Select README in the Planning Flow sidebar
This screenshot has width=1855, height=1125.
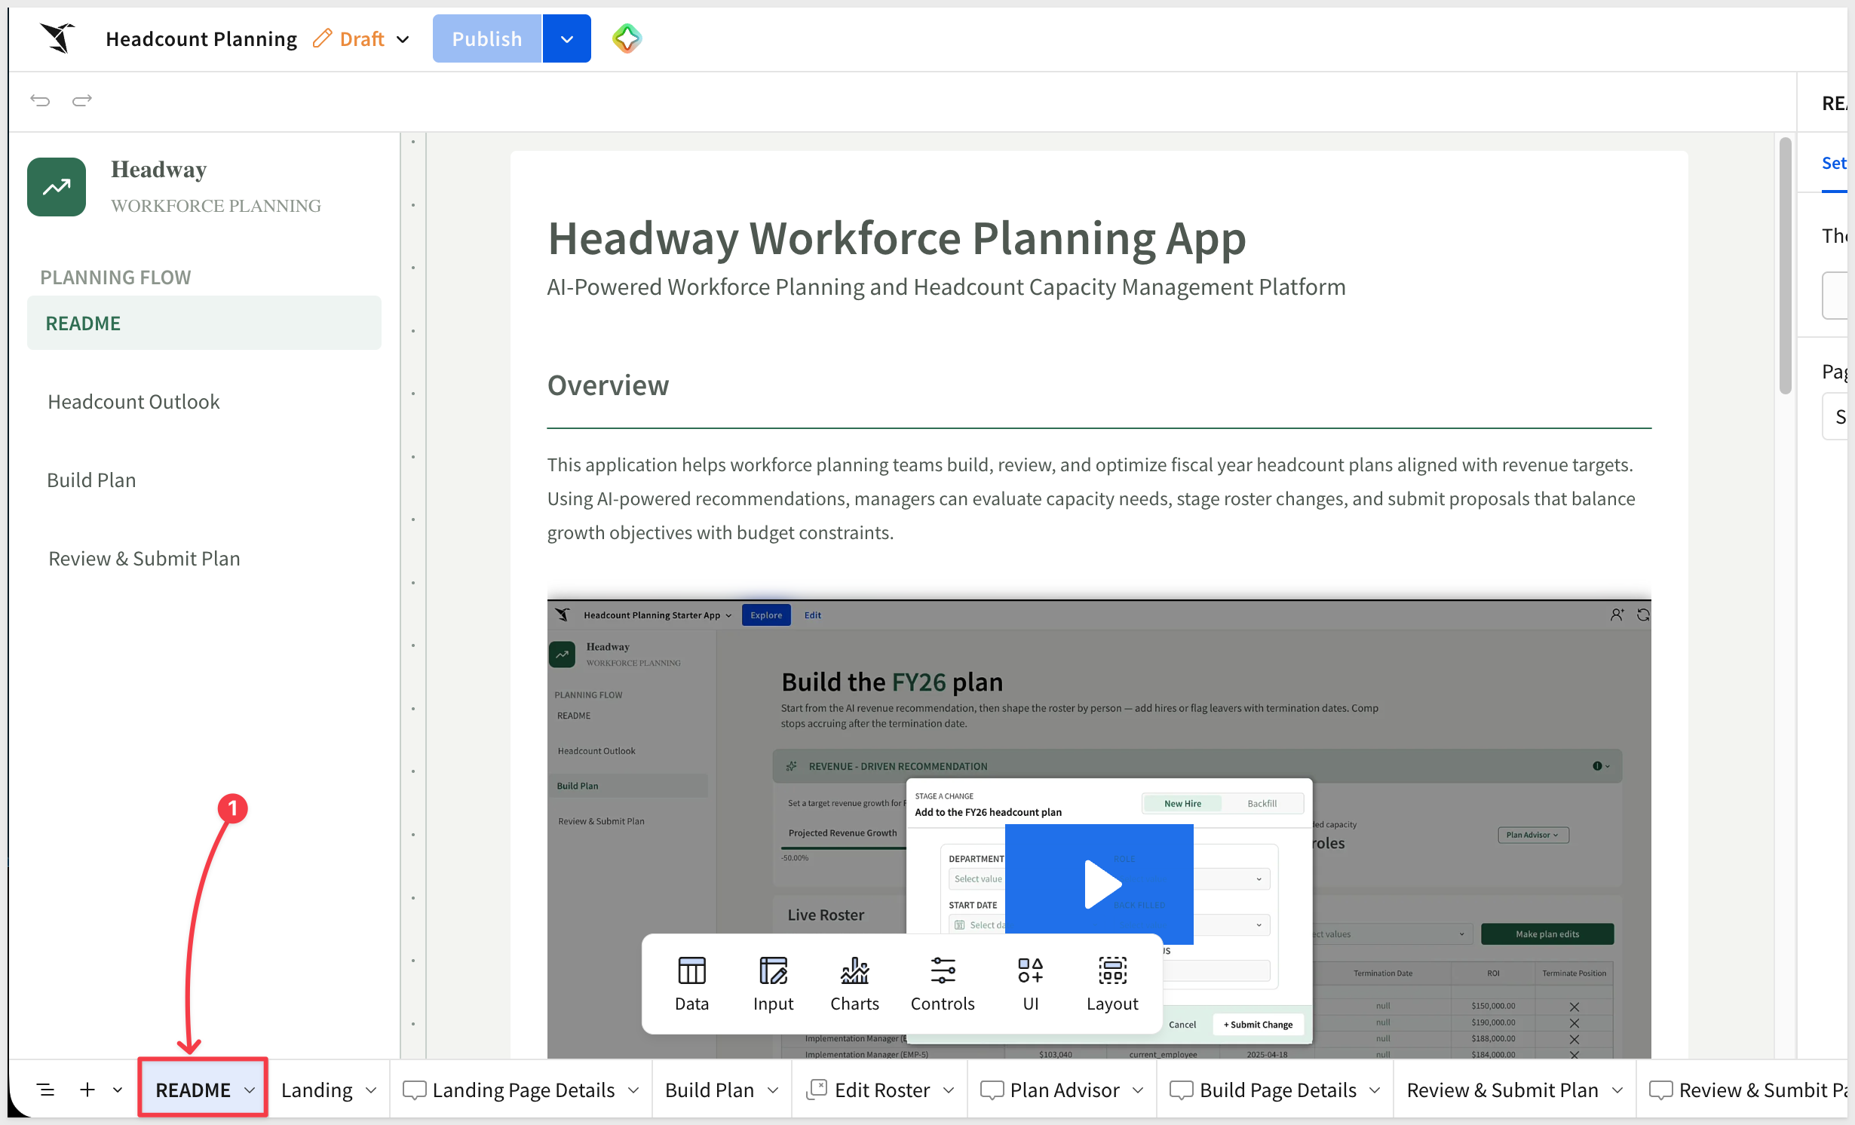(204, 323)
